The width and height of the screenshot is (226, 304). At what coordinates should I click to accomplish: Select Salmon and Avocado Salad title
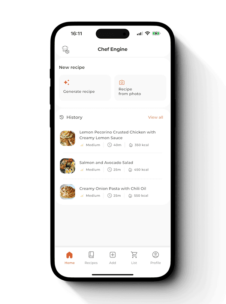tap(106, 163)
